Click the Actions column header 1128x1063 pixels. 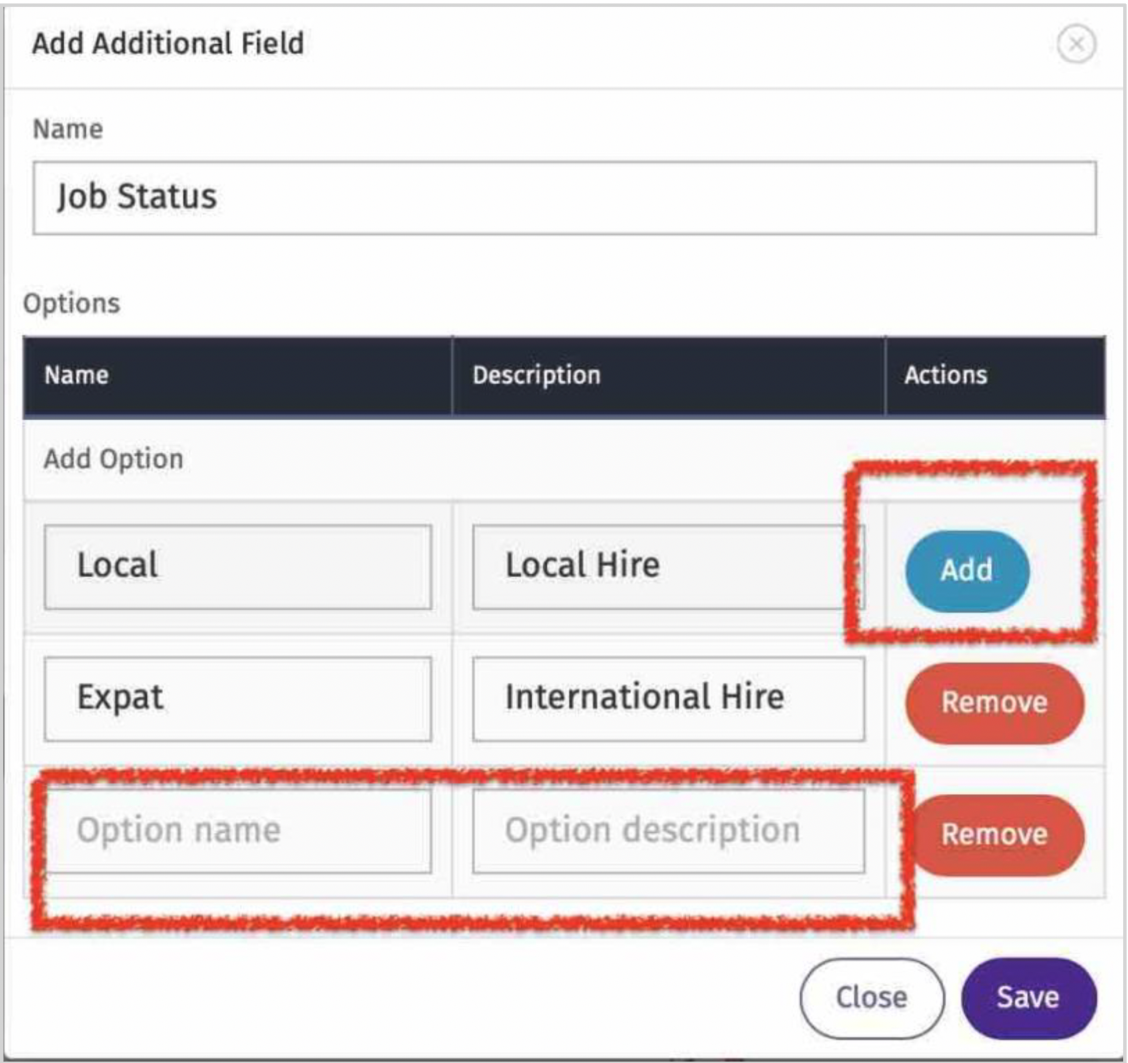945,375
